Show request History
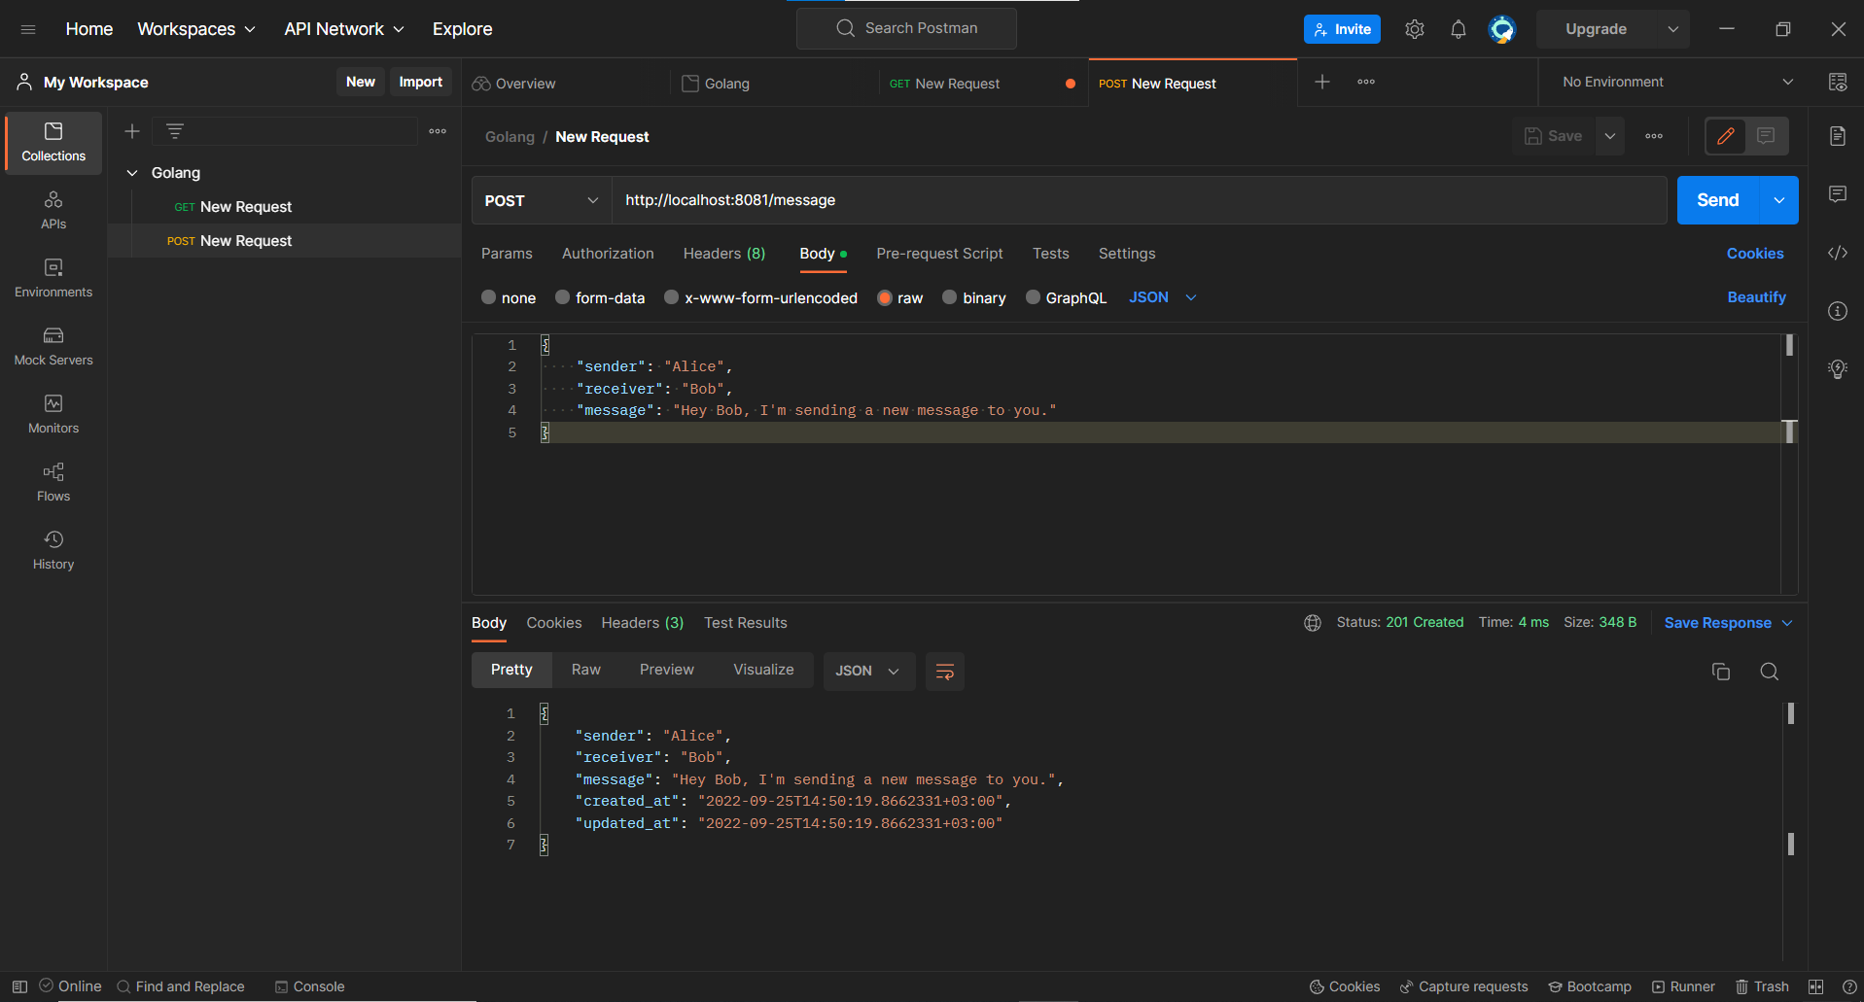1864x1002 pixels. click(53, 549)
